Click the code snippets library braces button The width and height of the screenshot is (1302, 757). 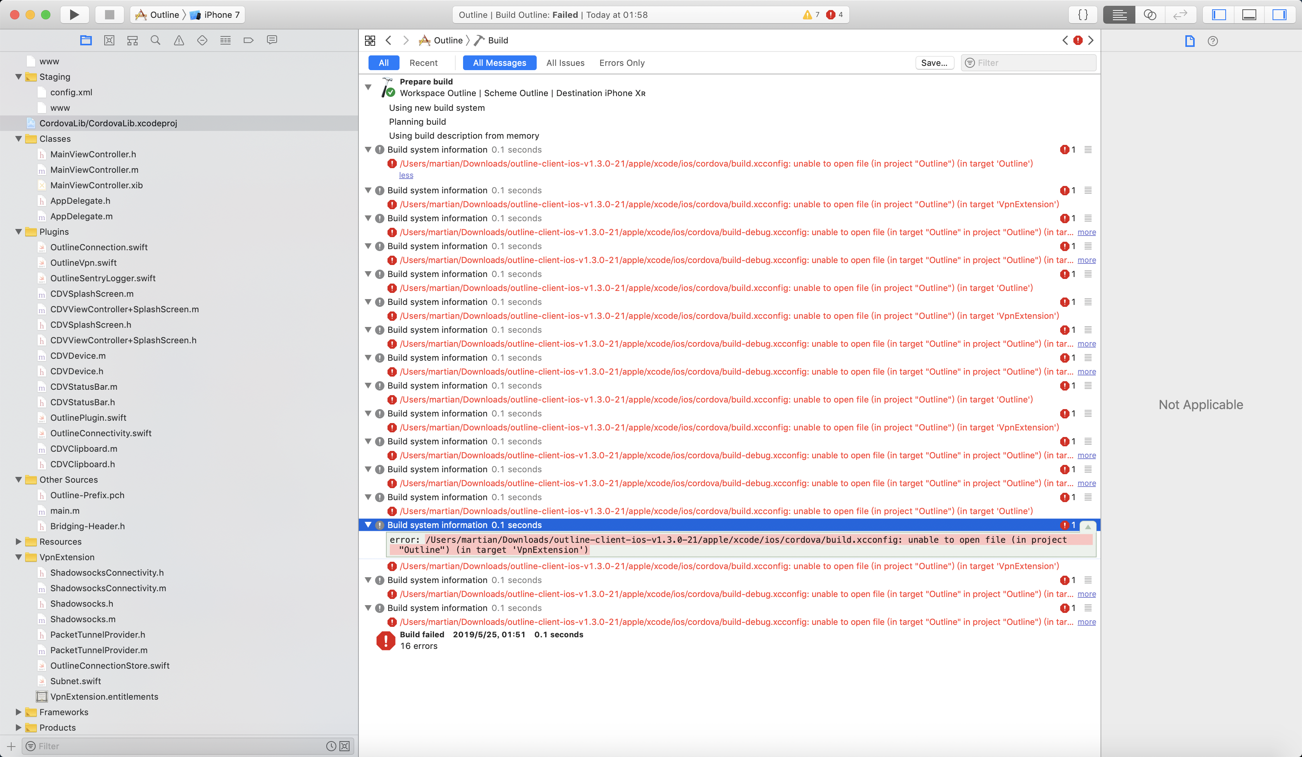pos(1083,14)
